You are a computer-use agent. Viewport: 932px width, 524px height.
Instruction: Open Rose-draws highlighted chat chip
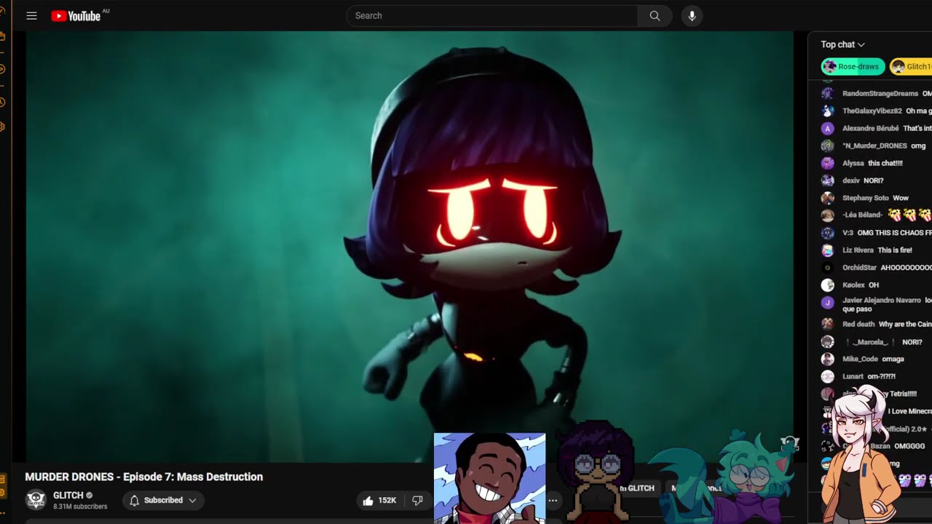pyautogui.click(x=853, y=66)
